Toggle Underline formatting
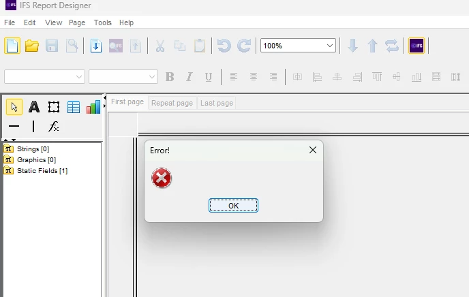Screen dimensions: 469x297 [x=209, y=77]
